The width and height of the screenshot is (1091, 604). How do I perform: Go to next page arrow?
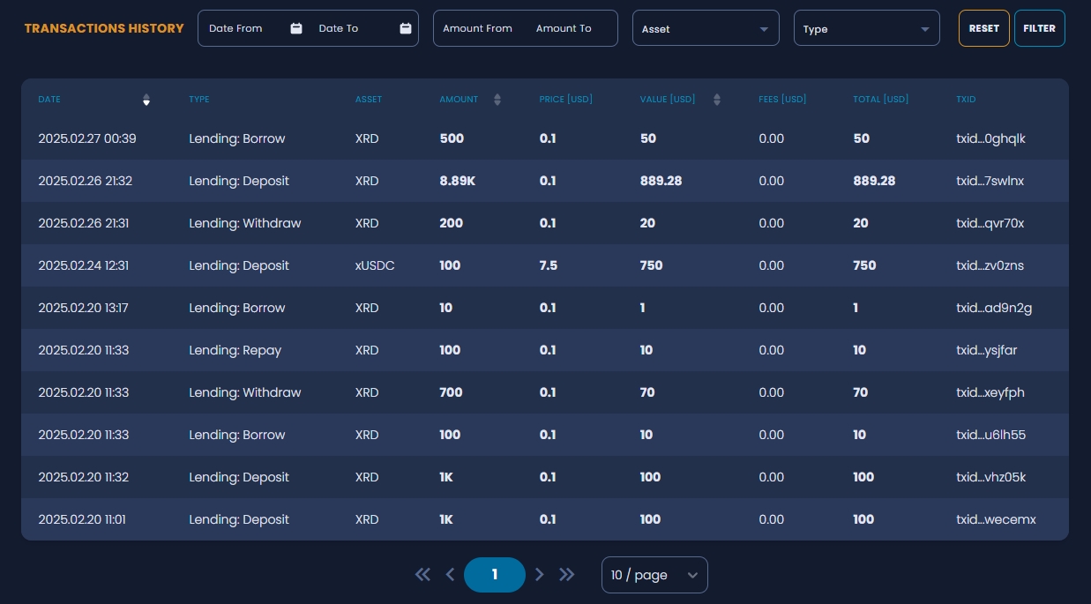click(x=540, y=575)
